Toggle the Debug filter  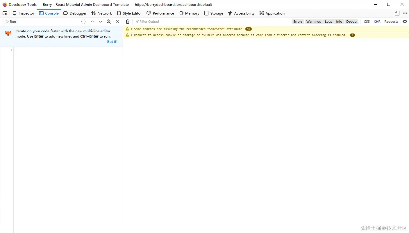pos(351,22)
